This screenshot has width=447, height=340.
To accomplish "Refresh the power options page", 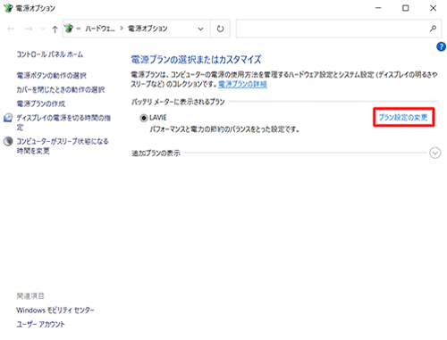I will tap(220, 29).
